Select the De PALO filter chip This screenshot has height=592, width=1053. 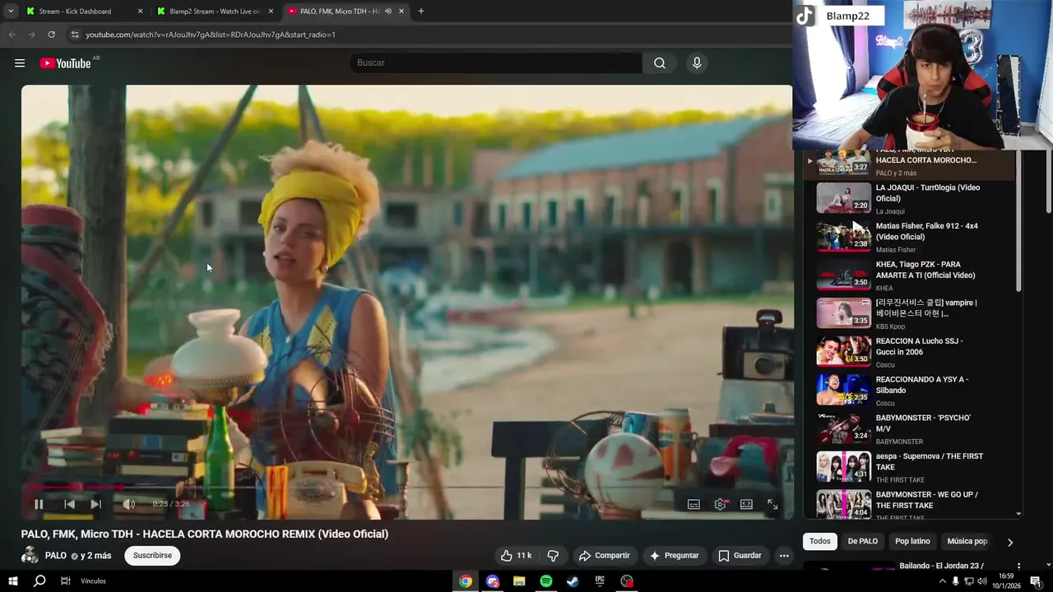coord(863,541)
